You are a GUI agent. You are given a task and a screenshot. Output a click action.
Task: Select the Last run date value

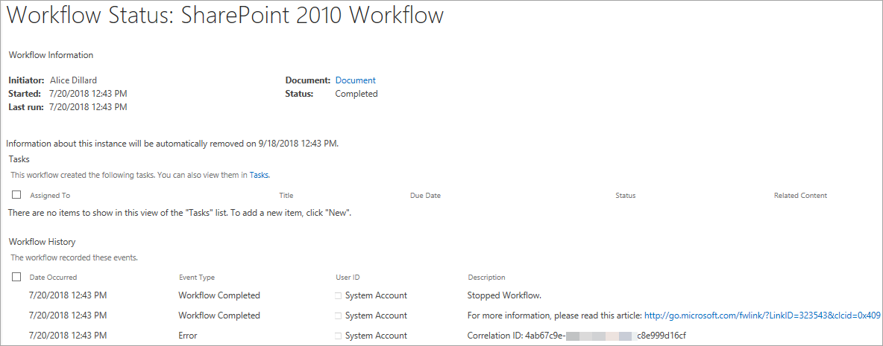[x=88, y=106]
